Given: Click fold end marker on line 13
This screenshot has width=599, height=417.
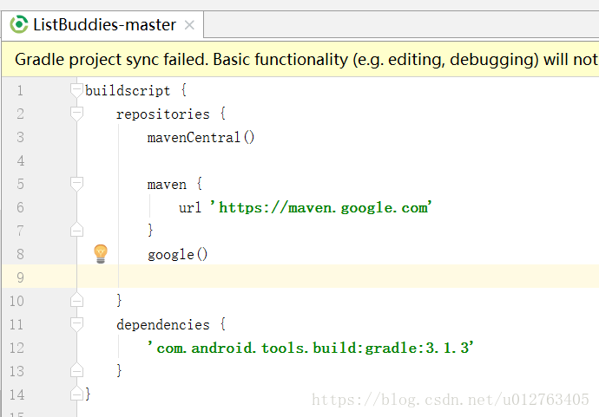Looking at the screenshot, I should tap(76, 369).
